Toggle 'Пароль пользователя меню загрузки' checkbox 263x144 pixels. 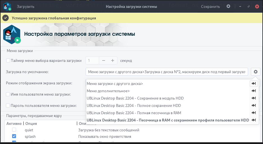click(x=8, y=105)
